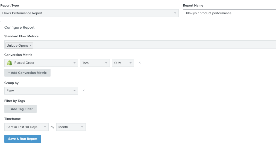This screenshot has height=145, width=276.
Task: Click the Shopify icon beside Placed Order
Action: pos(10,63)
